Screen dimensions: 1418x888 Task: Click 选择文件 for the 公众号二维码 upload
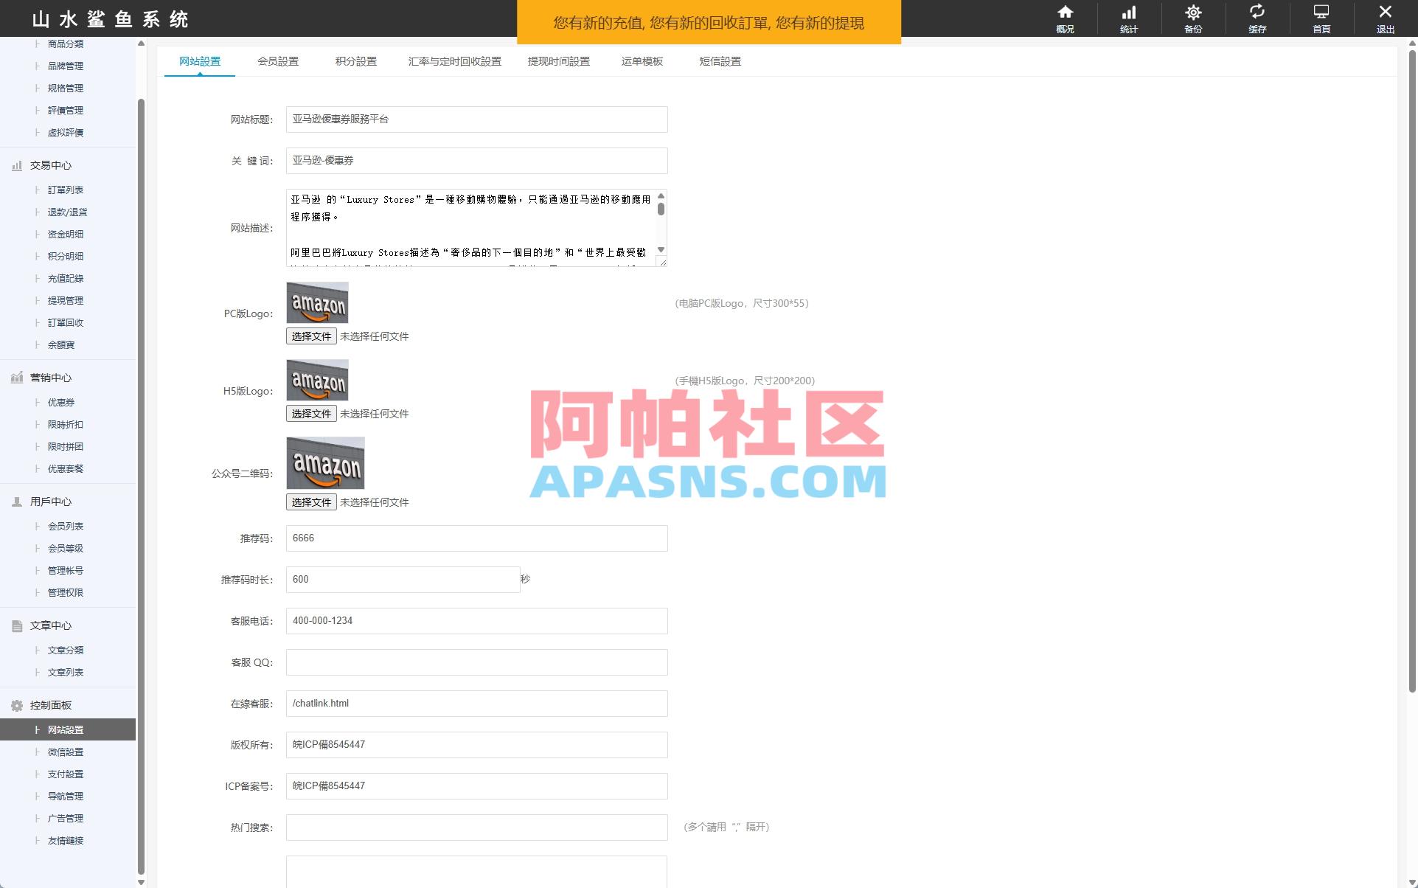tap(310, 502)
